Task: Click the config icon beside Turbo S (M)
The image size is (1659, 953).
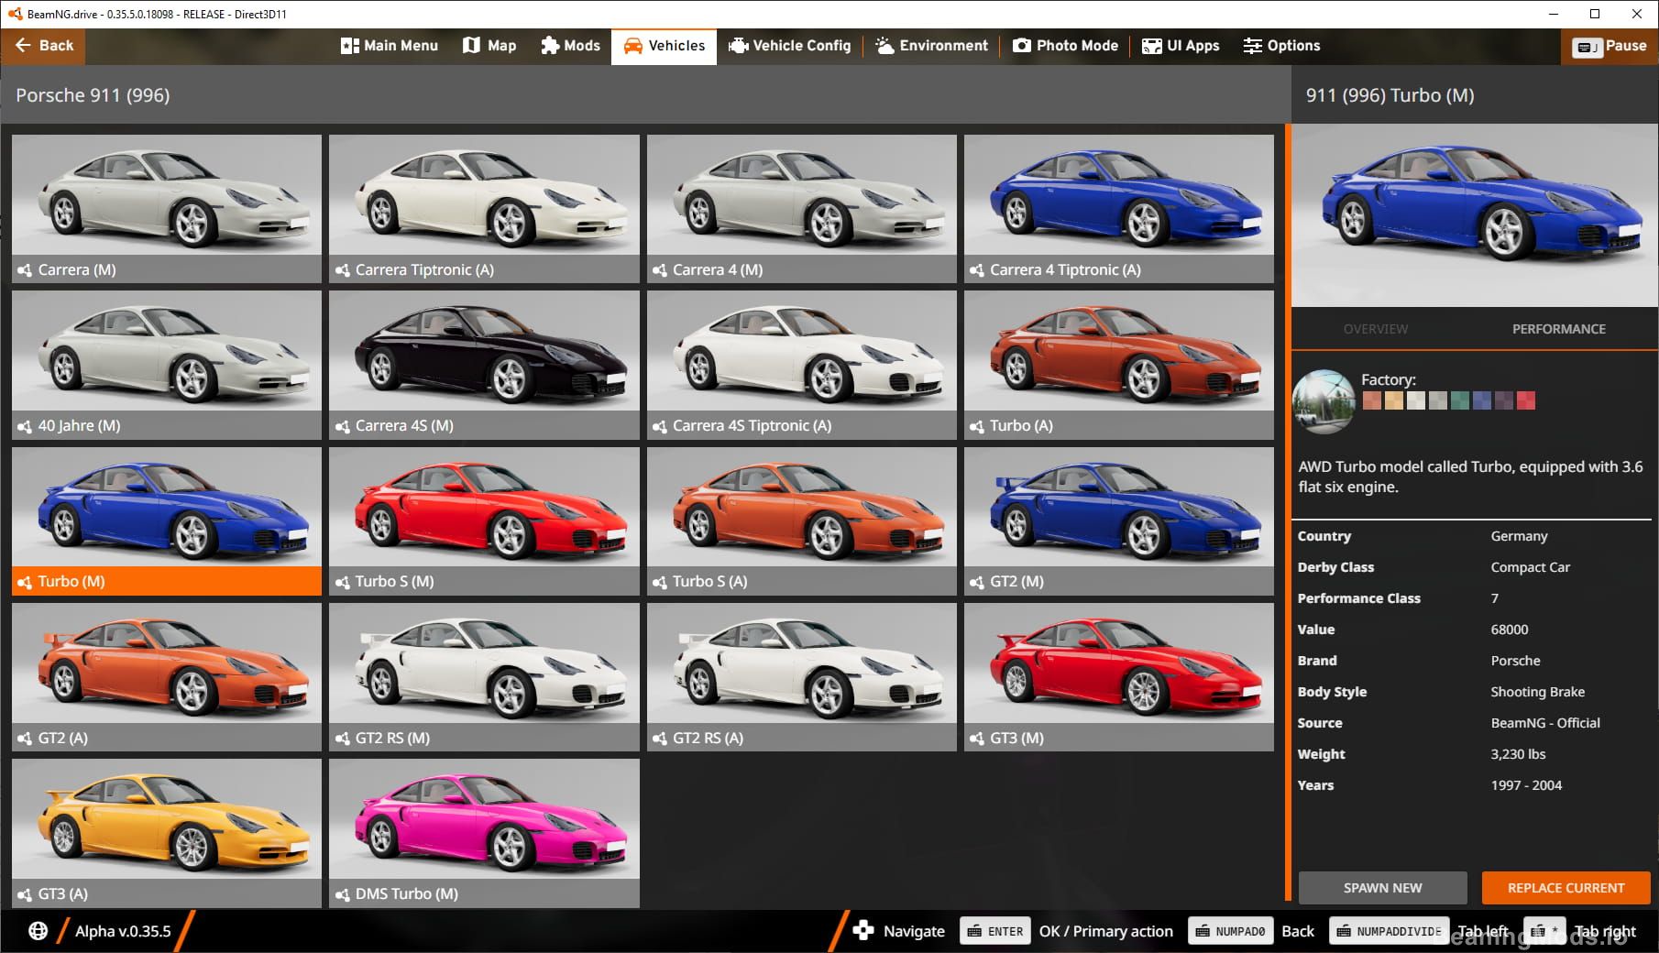Action: pos(342,582)
